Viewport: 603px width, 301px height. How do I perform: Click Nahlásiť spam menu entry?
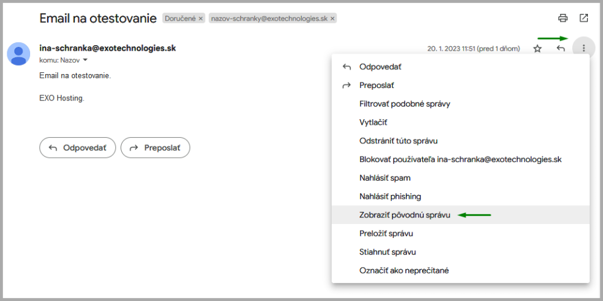coord(385,178)
